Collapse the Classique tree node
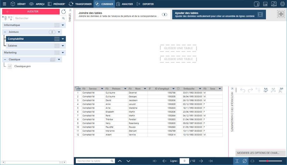This screenshot has height=165, width=287. click(5, 59)
